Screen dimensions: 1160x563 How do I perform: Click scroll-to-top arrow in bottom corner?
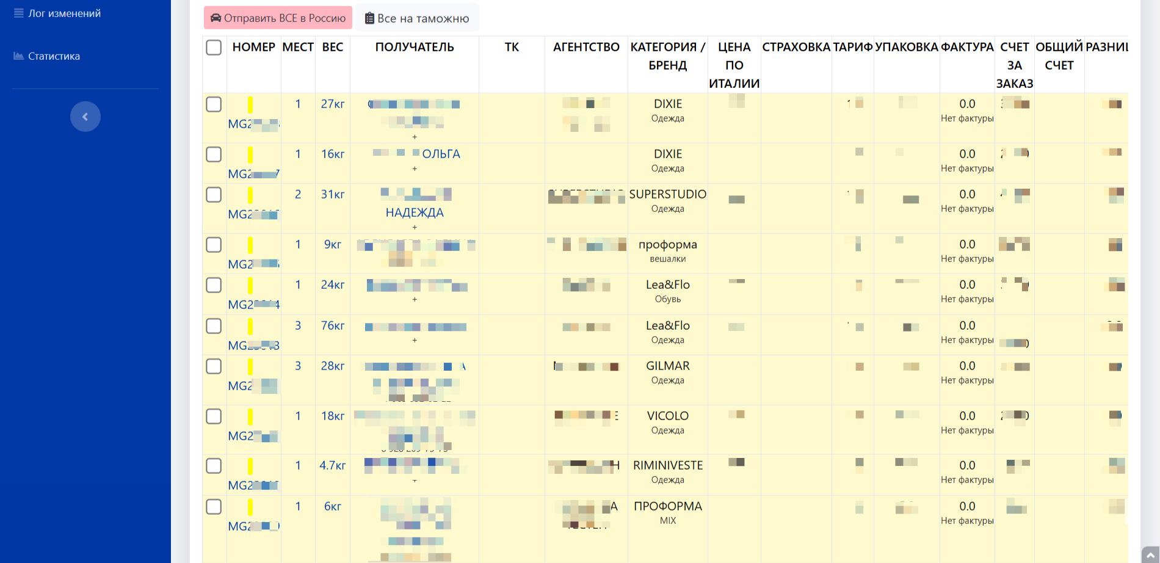tap(1150, 555)
